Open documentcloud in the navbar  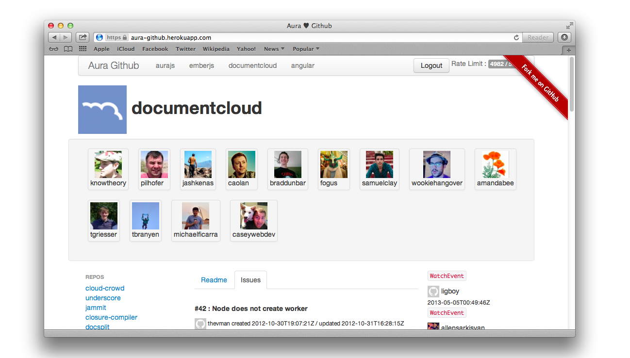pyautogui.click(x=252, y=65)
